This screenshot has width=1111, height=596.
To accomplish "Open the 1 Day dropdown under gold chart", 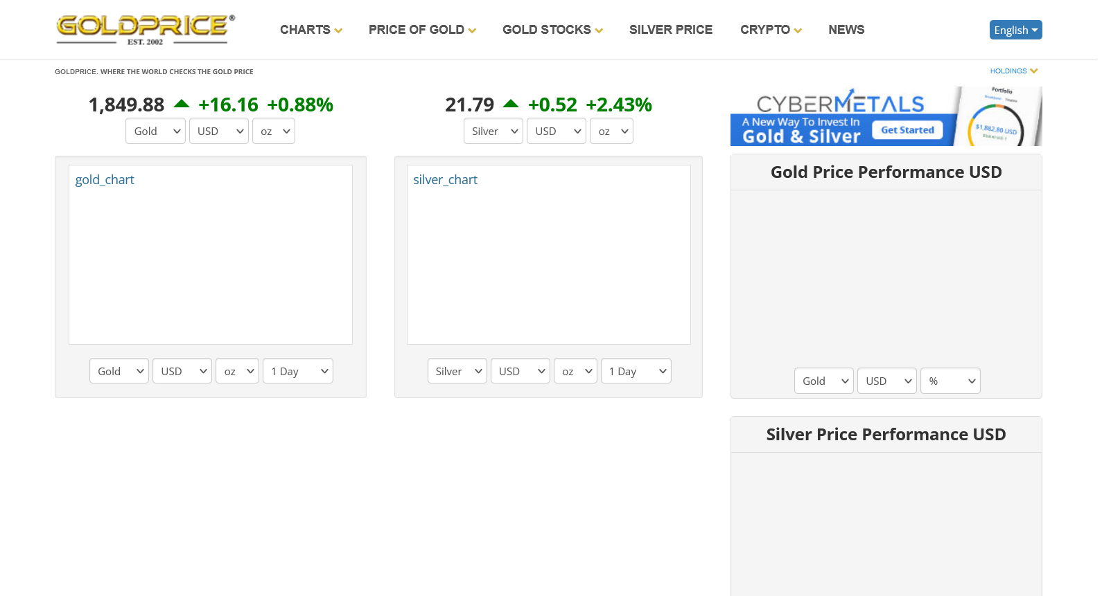I will click(x=298, y=371).
